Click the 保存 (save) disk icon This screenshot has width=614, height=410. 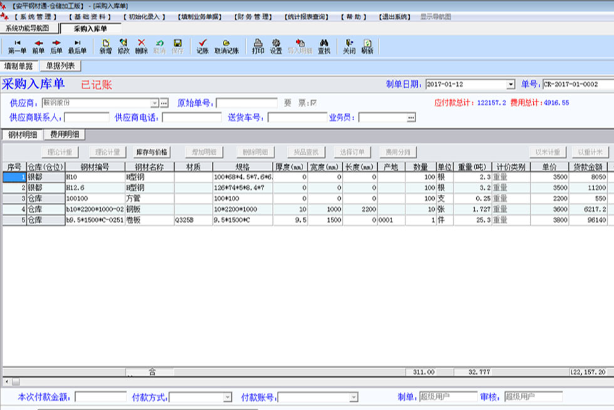coord(177,46)
